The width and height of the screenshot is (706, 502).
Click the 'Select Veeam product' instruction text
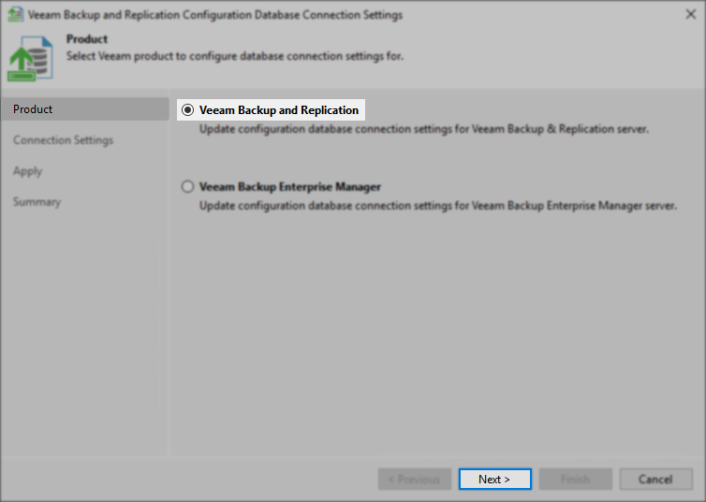point(235,56)
